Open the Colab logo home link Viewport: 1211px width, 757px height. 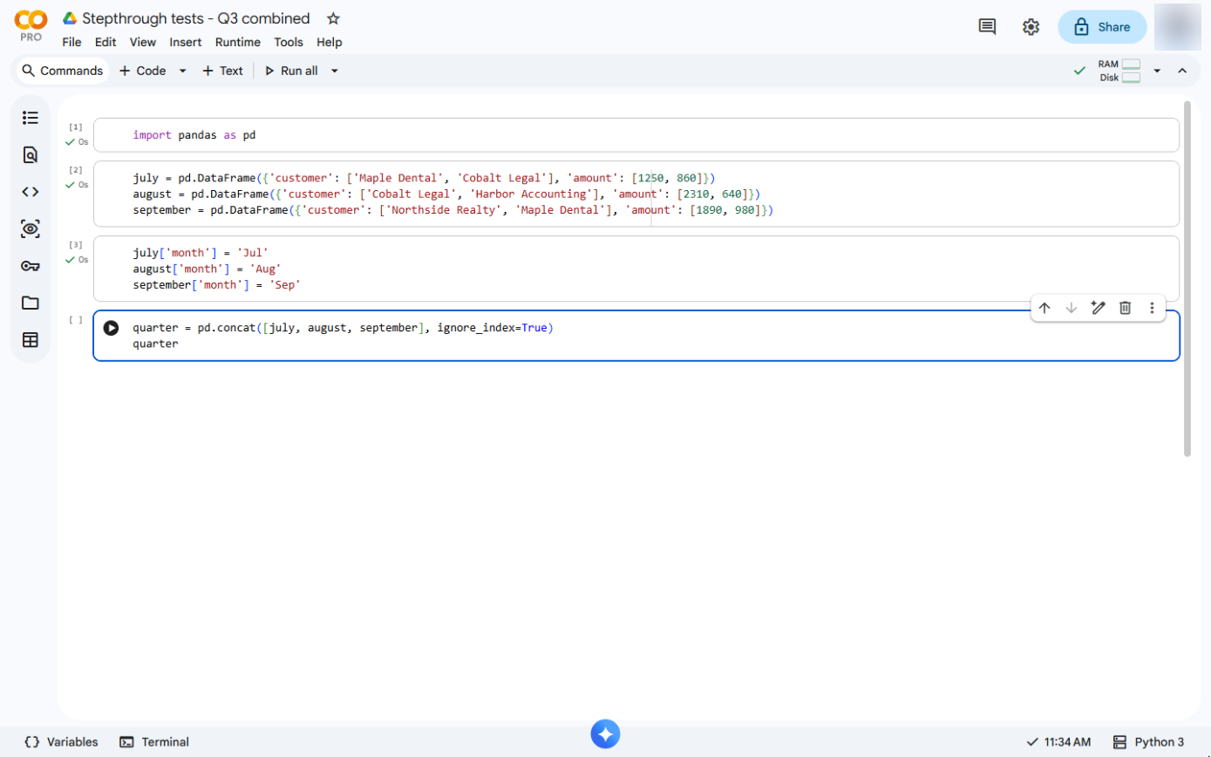(31, 26)
